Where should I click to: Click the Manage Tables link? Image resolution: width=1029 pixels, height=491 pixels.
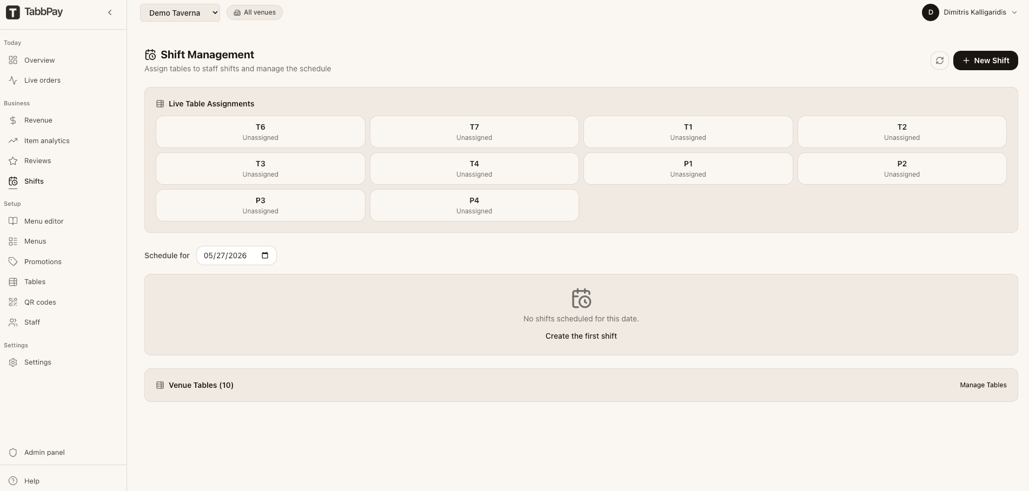[x=983, y=385]
